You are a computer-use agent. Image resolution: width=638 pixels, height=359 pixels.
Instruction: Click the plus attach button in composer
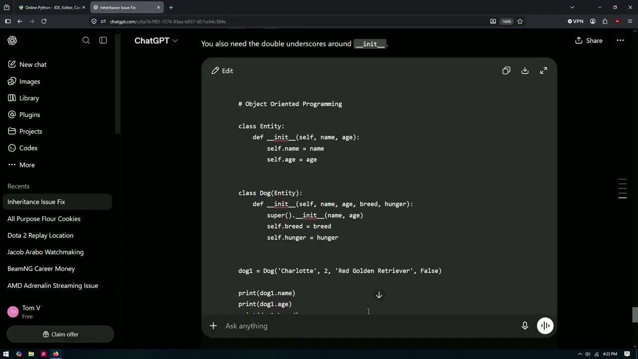213,326
